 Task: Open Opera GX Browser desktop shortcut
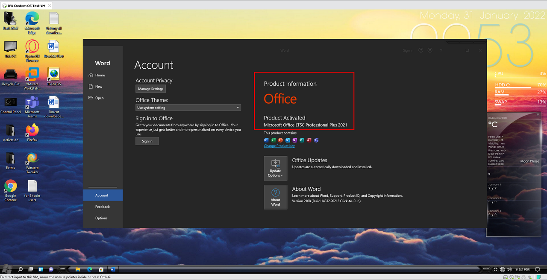tap(32, 51)
